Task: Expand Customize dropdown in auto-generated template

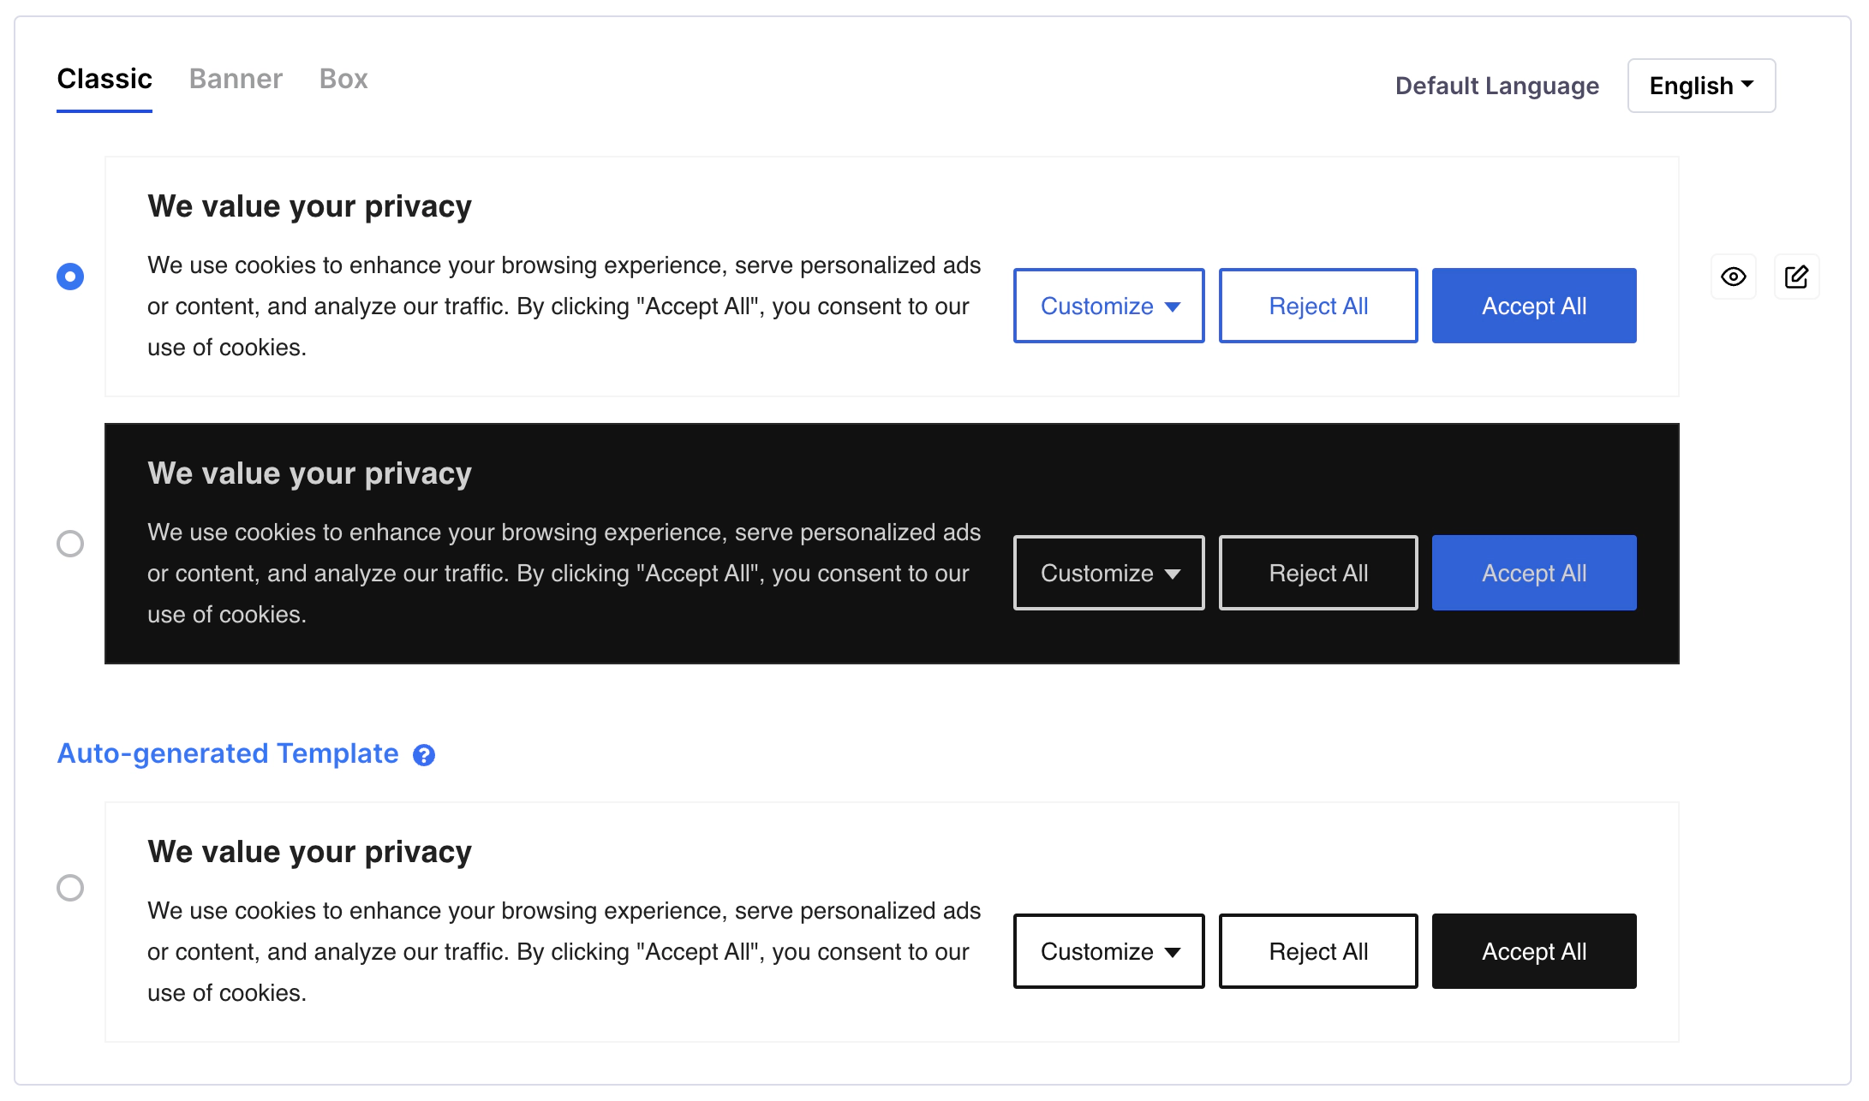Action: point(1108,951)
